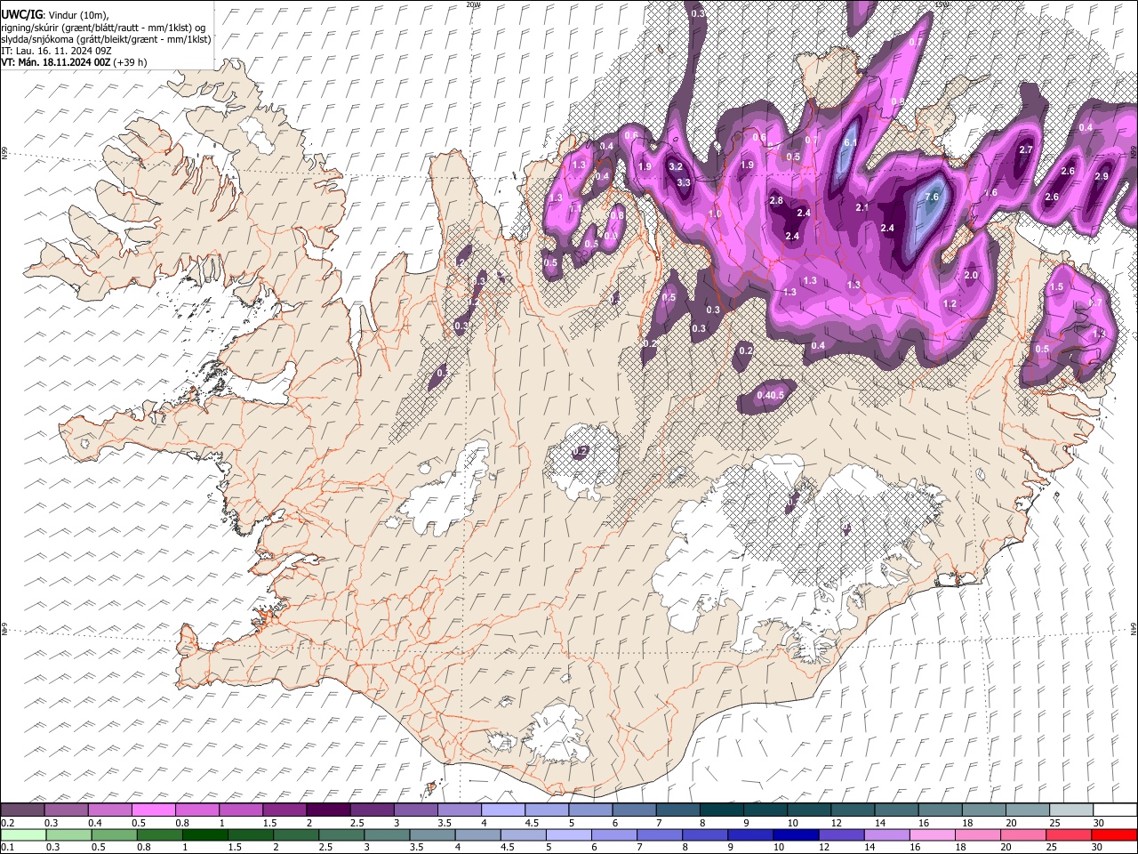Click the 1.6 precipitation value on the map
Screen dimensions: 1138x854
point(991,192)
